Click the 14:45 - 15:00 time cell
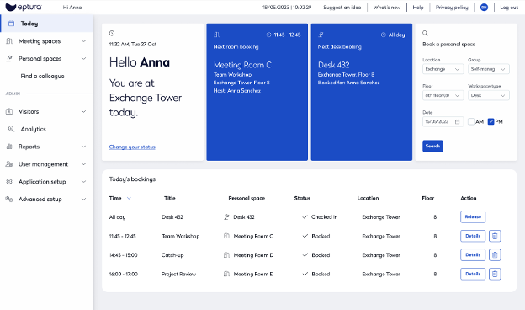This screenshot has width=525, height=310. coord(123,255)
